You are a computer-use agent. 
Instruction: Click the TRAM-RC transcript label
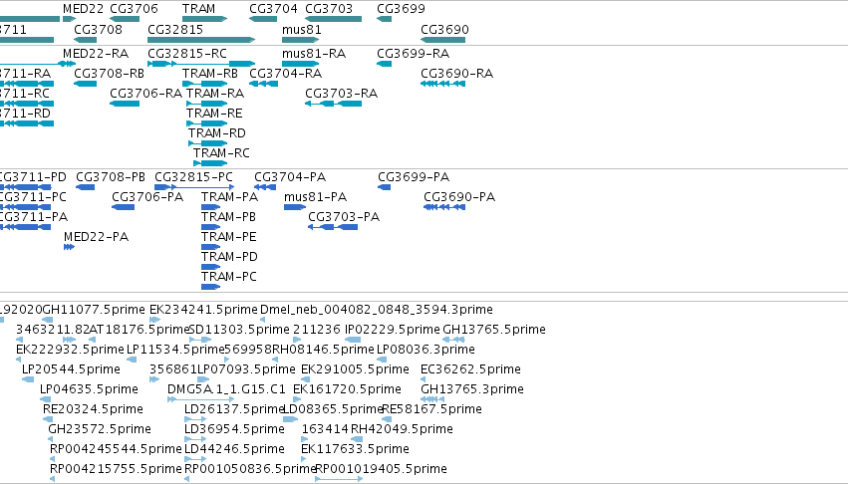[x=222, y=153]
